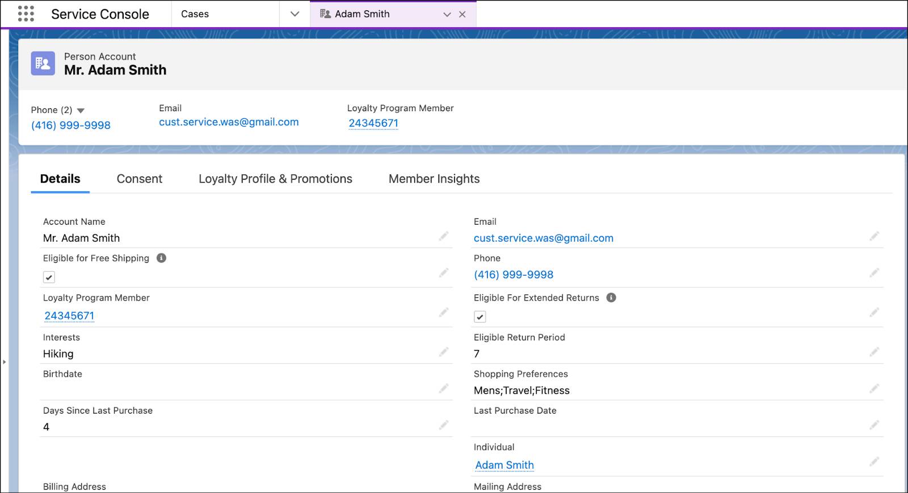Edit Eligible for Free Shipping pencil icon
The image size is (908, 493).
(444, 273)
